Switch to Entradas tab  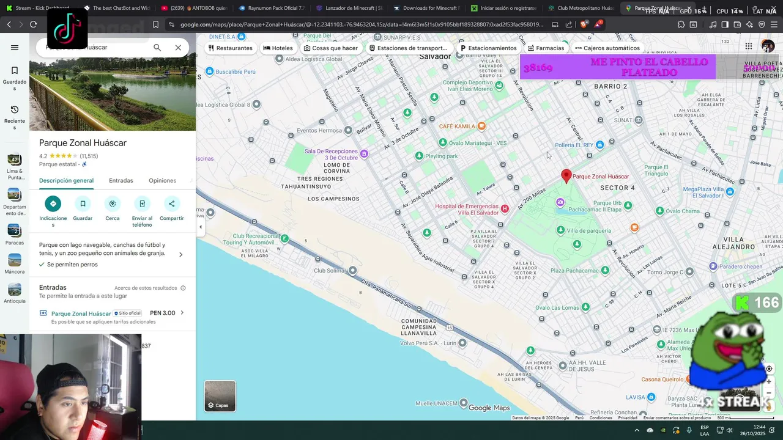121,181
